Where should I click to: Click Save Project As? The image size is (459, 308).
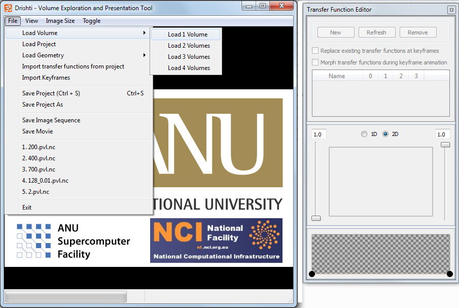(78, 105)
